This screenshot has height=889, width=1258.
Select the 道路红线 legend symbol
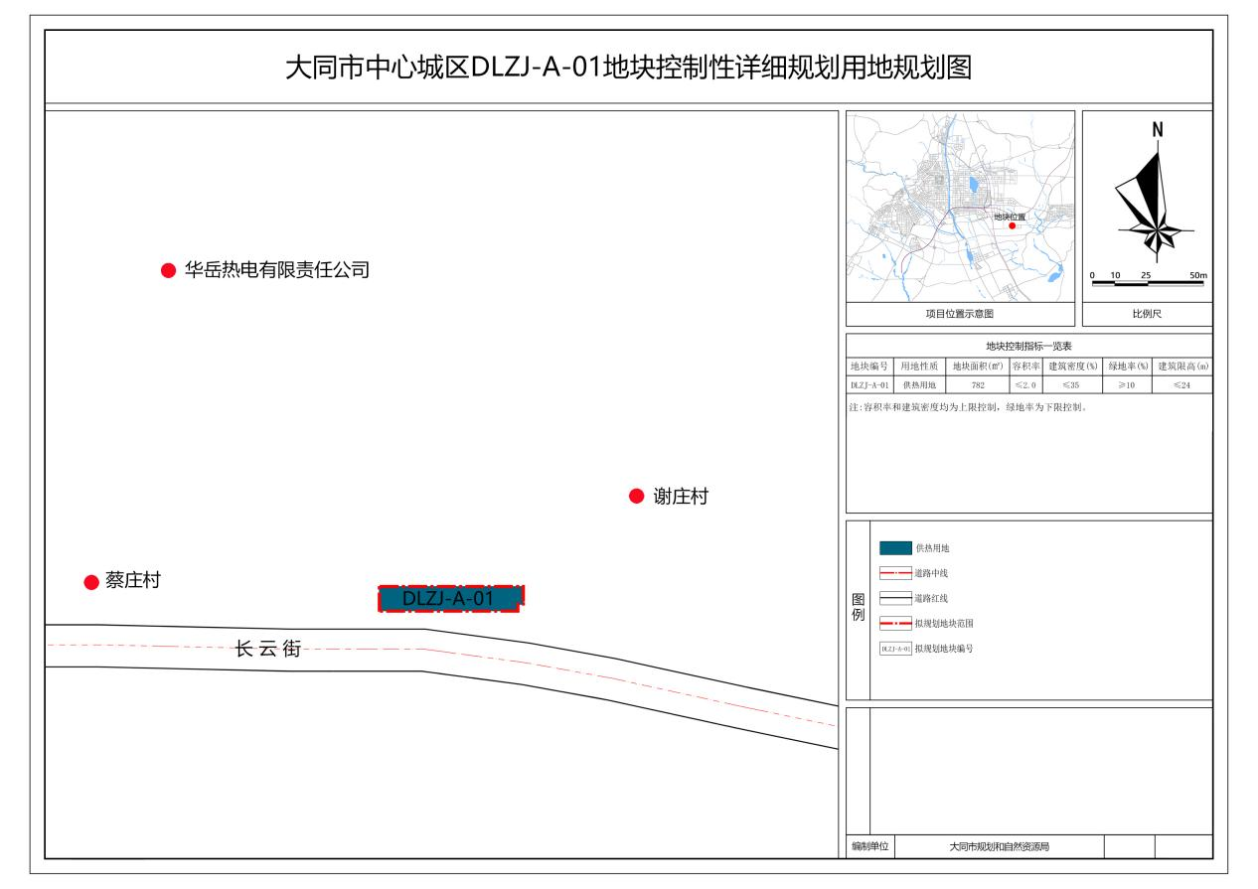coord(895,599)
